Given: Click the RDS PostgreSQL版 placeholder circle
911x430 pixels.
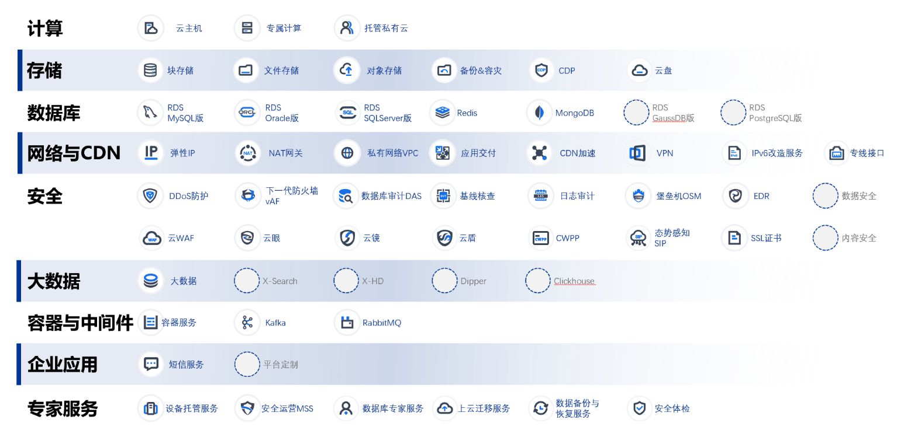Looking at the screenshot, I should point(733,113).
